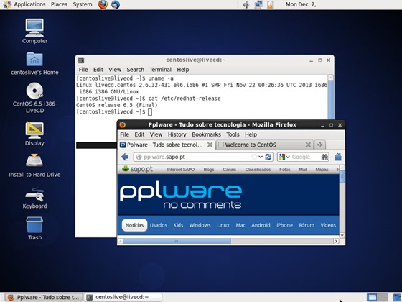Screen dimensions: 402x302
Task: Open the System menu
Action: 83,4
